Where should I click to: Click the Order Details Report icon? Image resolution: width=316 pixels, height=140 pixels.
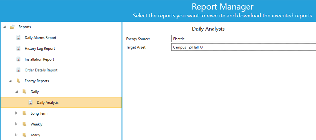(18, 70)
